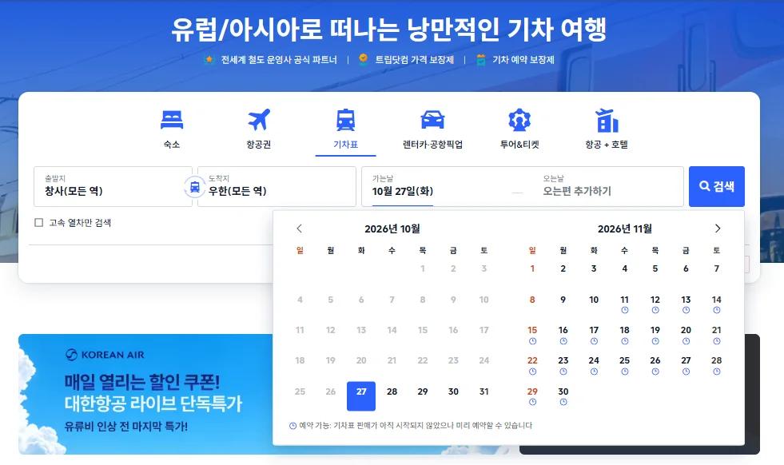Pick November 28 date
The image size is (784, 465).
[717, 365]
